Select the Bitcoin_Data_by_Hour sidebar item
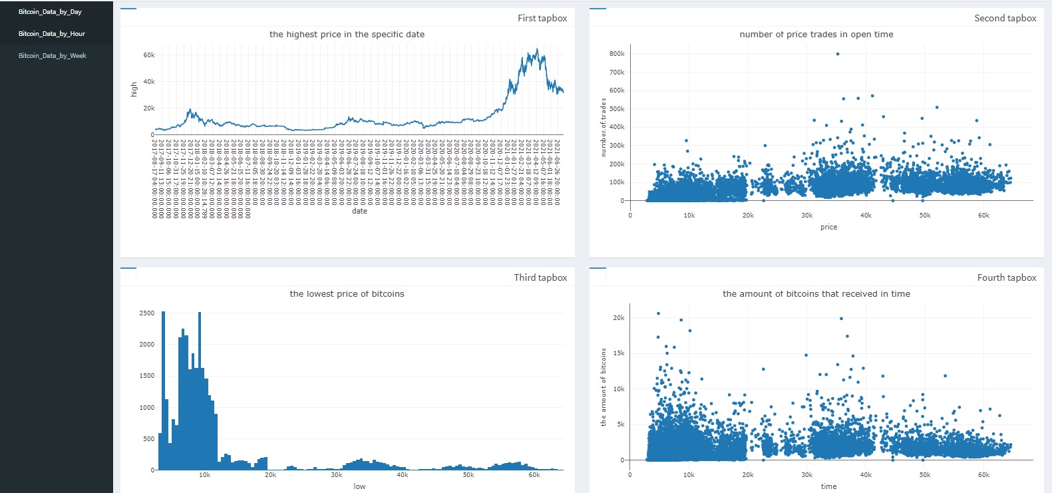 52,34
